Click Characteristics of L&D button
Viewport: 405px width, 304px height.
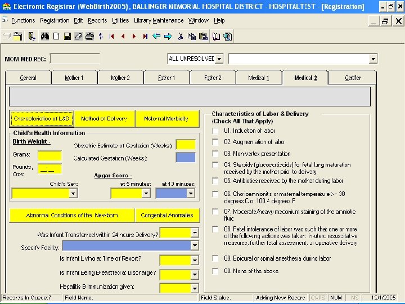pyautogui.click(x=42, y=119)
